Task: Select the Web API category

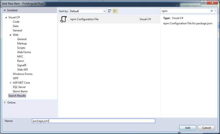Action: (x=22, y=69)
